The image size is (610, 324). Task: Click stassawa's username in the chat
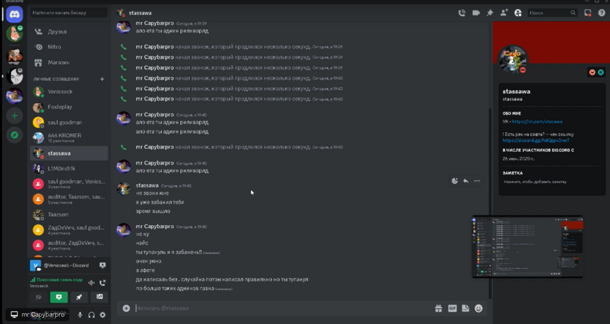(147, 185)
